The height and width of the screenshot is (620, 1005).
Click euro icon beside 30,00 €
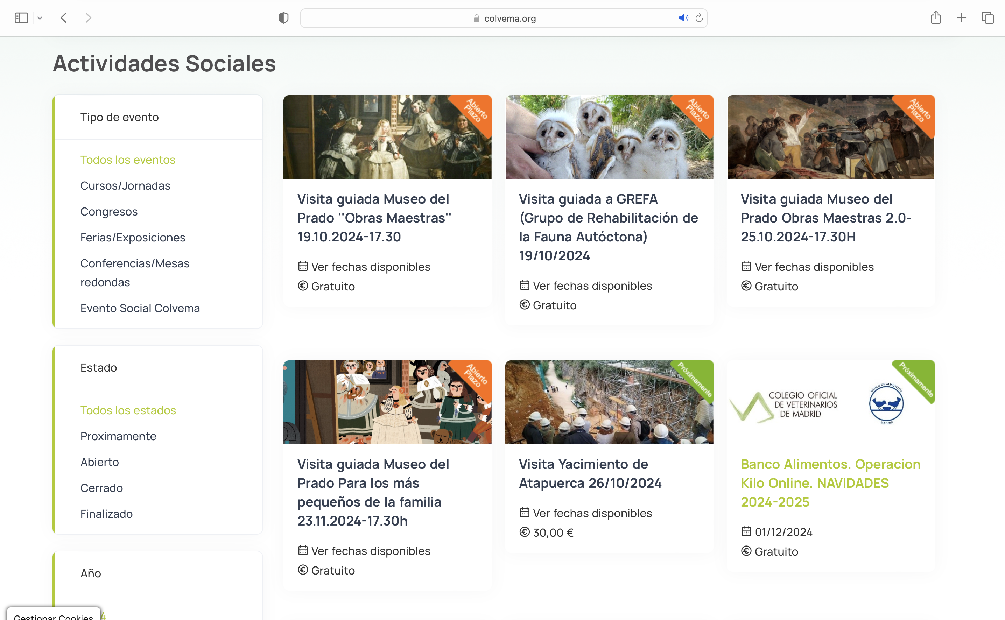(x=525, y=532)
